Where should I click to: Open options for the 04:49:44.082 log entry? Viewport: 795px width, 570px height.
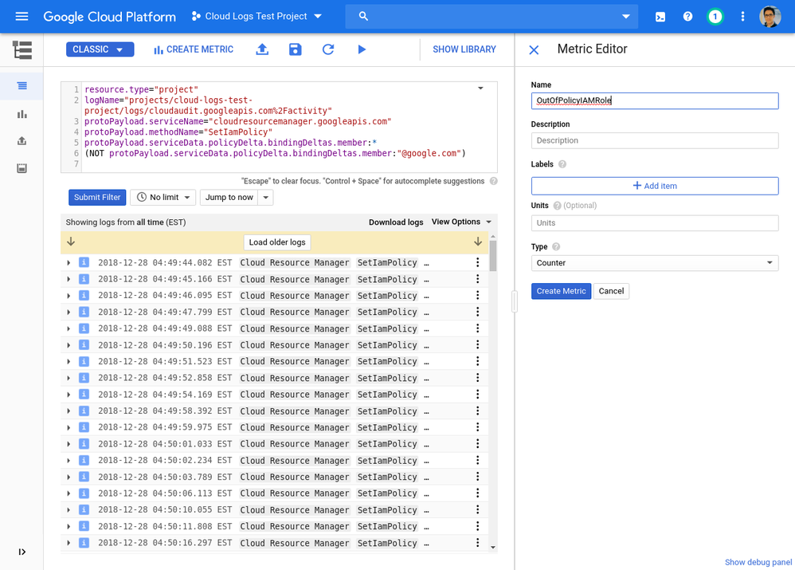pyautogui.click(x=478, y=262)
